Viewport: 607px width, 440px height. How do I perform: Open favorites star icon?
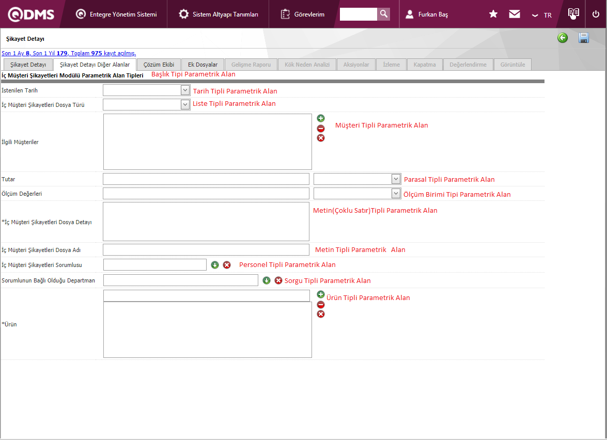tap(493, 14)
